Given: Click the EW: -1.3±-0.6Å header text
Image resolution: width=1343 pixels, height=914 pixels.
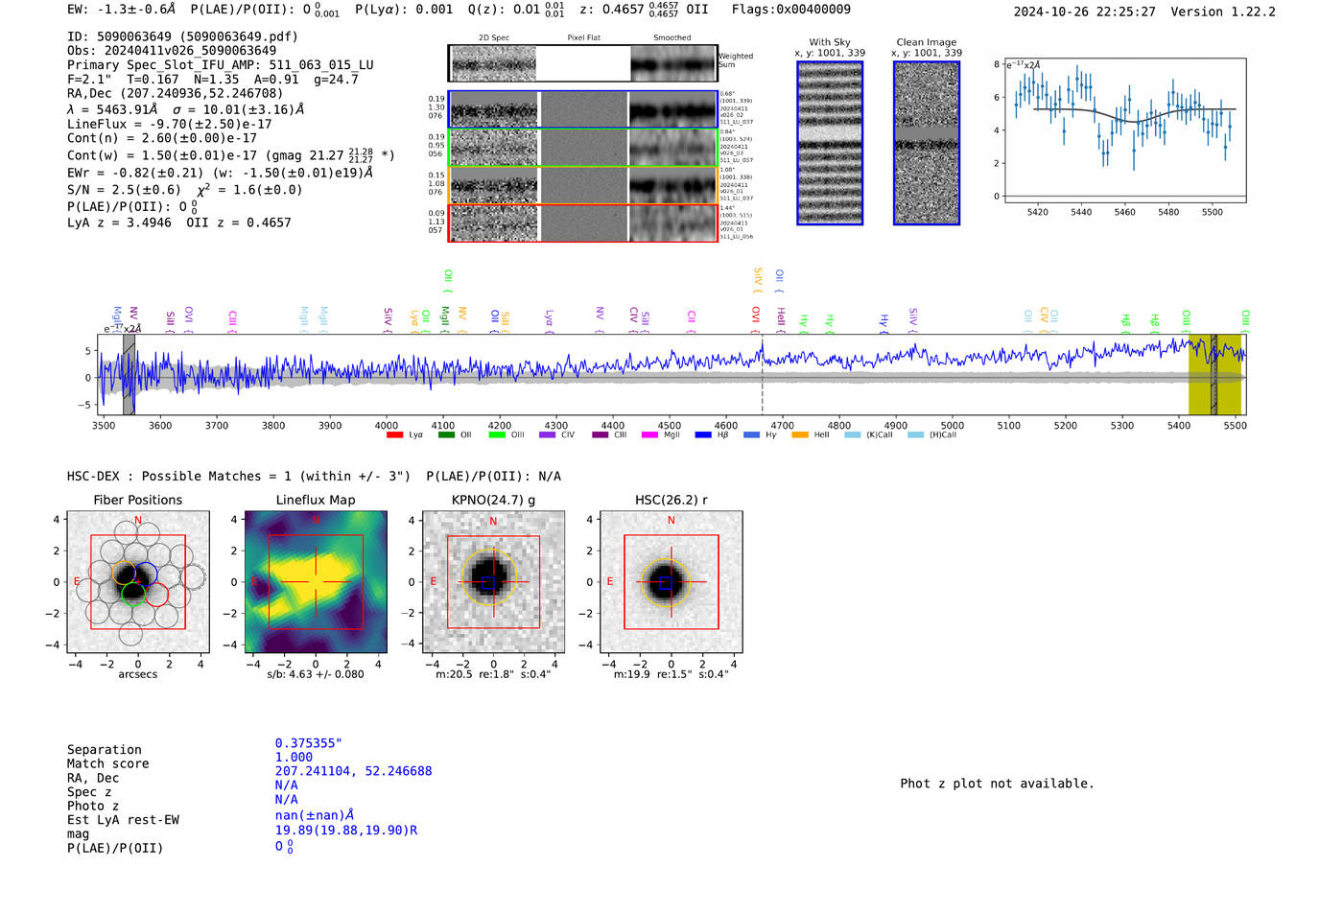Looking at the screenshot, I should click(122, 10).
